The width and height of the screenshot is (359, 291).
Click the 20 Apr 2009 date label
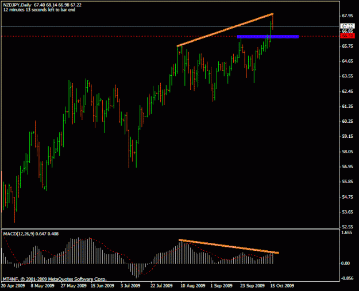tap(13, 286)
